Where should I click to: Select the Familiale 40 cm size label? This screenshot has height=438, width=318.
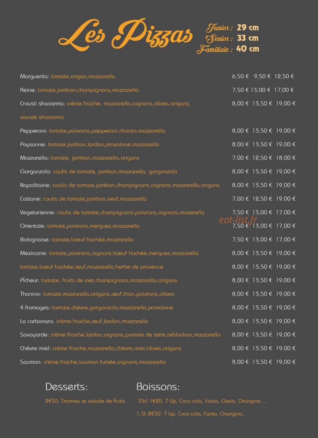pyautogui.click(x=228, y=49)
